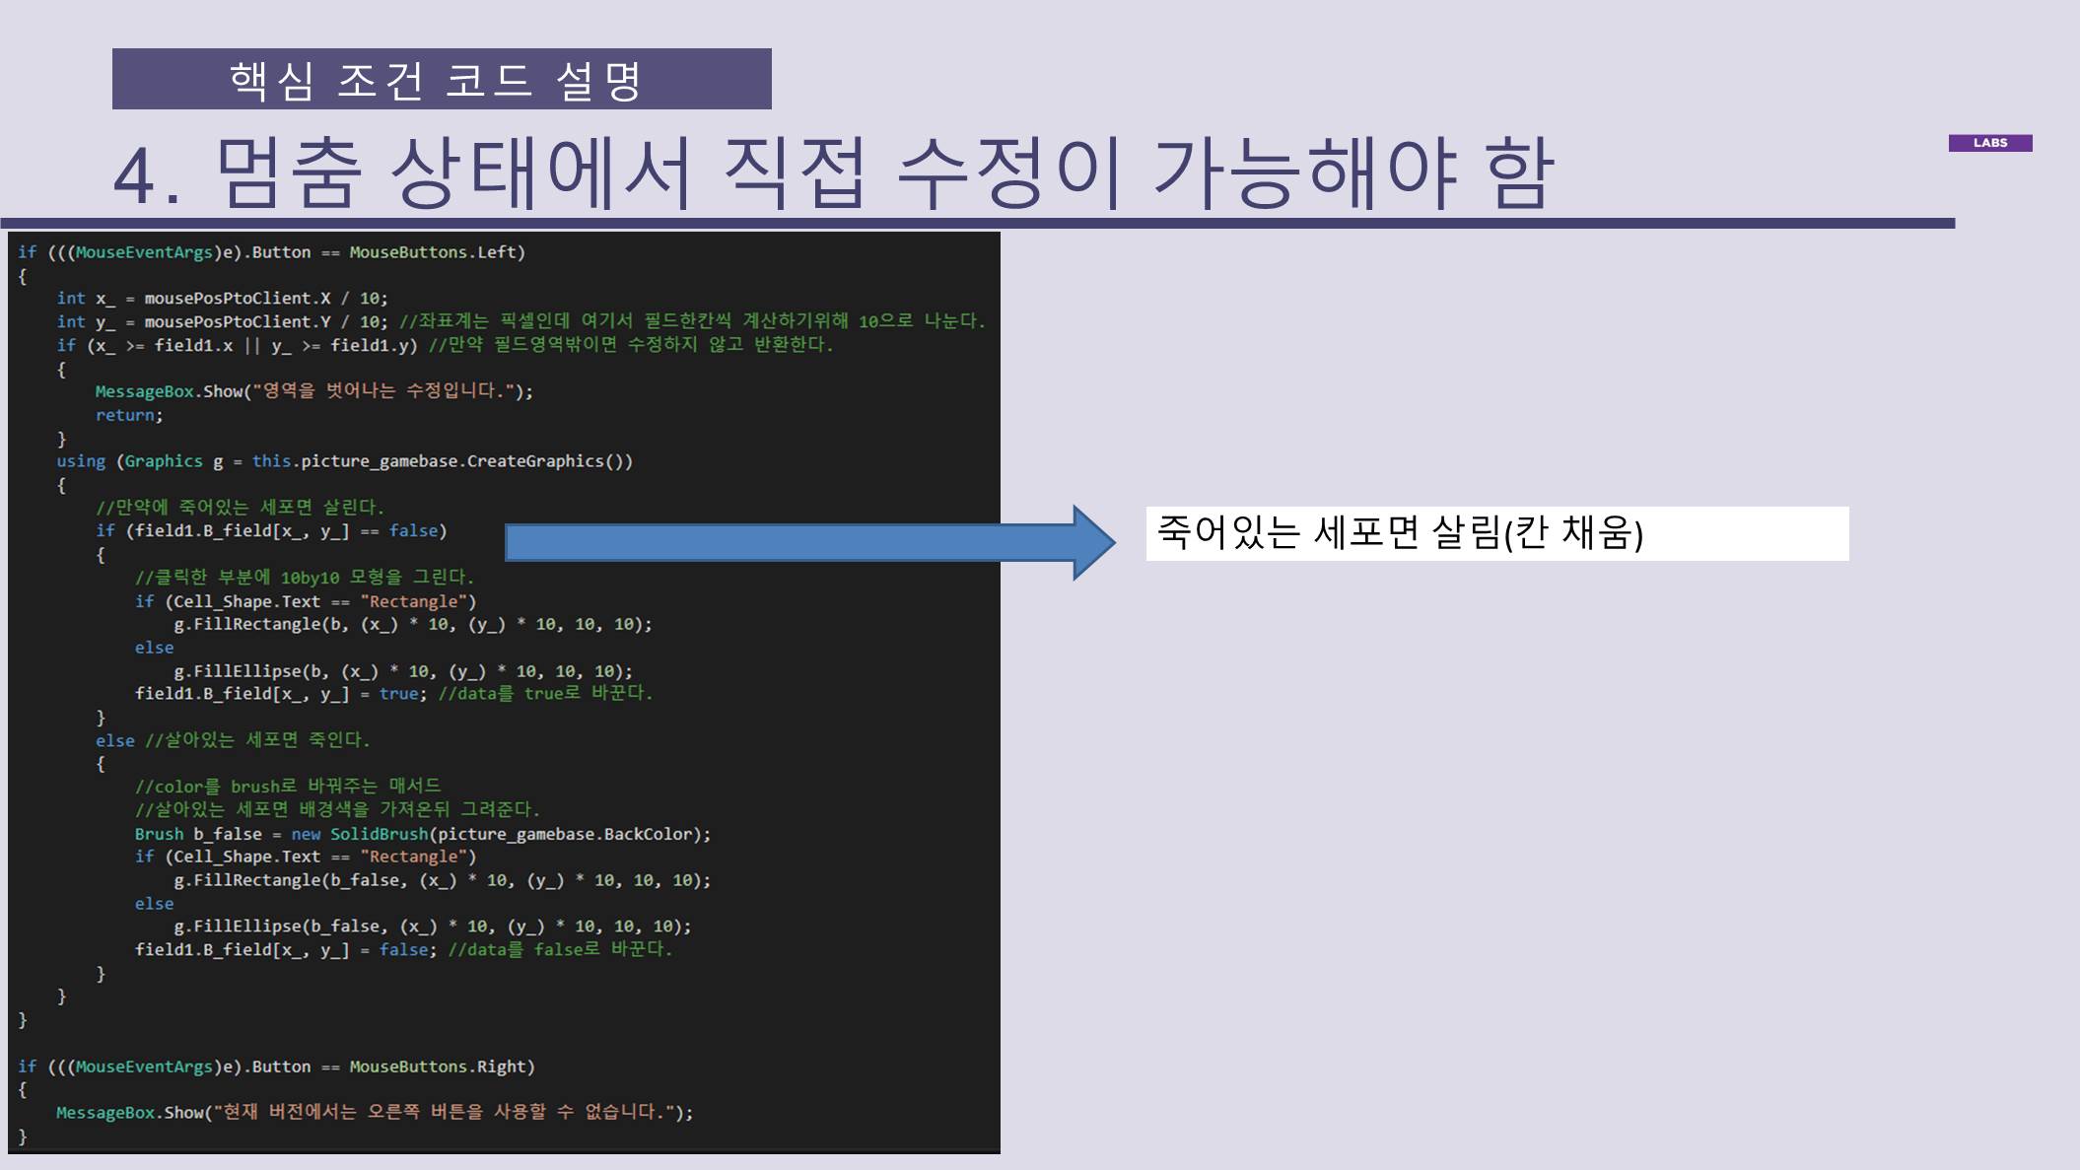Click the first g.FillRectangle(b, ...) code line
Viewport: 2080px width, 1170px height.
coord(412,624)
